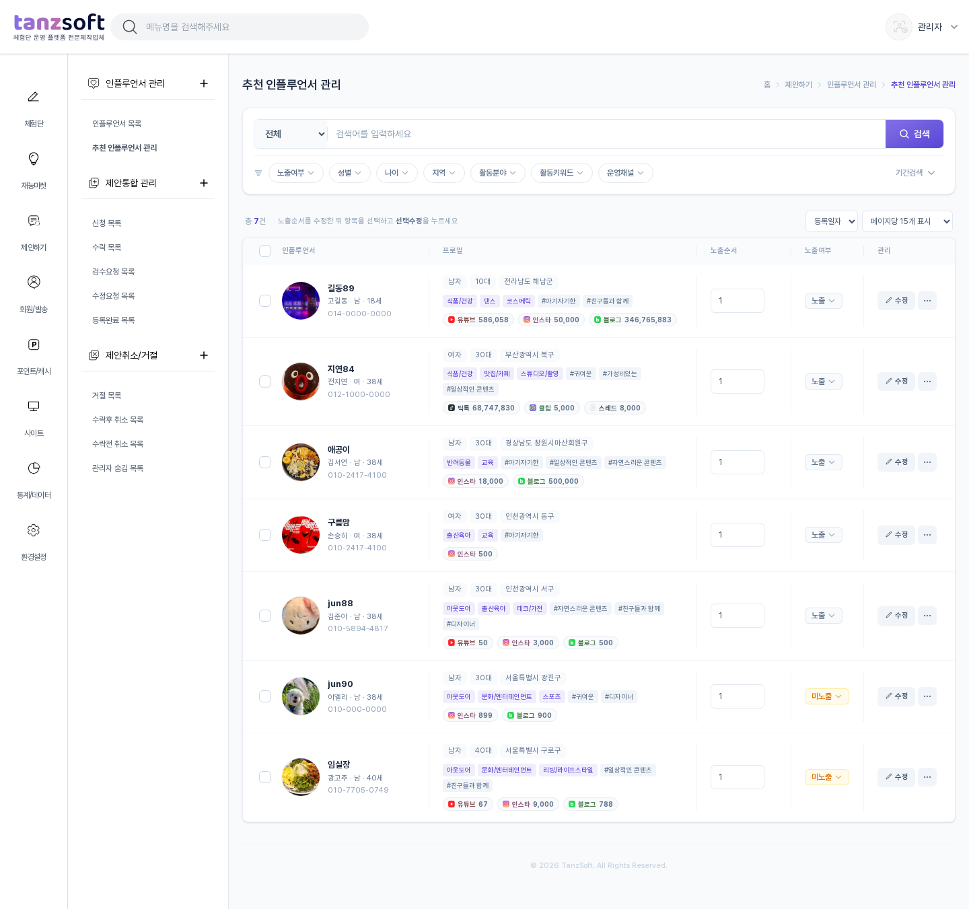Check the 애공이 row checkbox

coord(265,462)
